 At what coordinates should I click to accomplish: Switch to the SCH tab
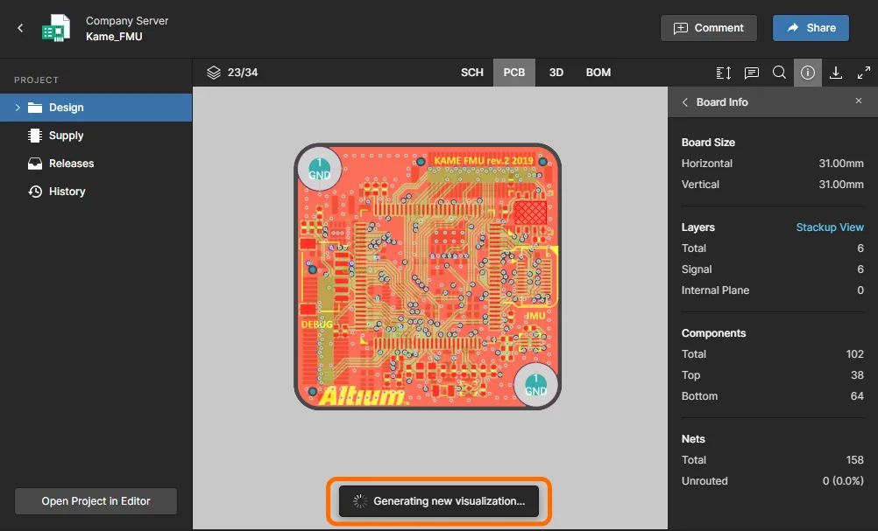tap(472, 73)
